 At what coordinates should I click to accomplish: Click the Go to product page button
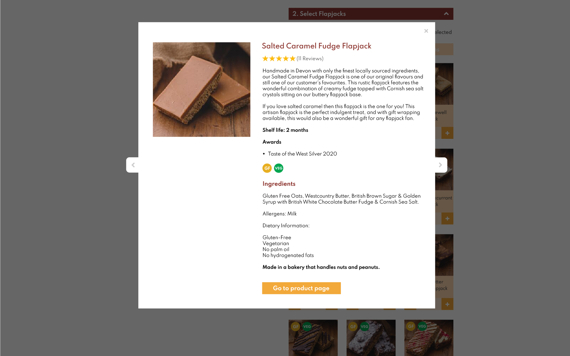(301, 288)
